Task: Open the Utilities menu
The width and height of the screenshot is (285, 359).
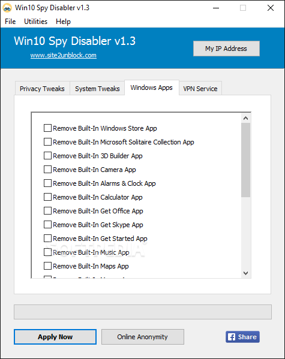Action: click(36, 22)
